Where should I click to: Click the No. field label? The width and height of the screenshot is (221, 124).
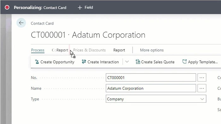[x=34, y=78]
